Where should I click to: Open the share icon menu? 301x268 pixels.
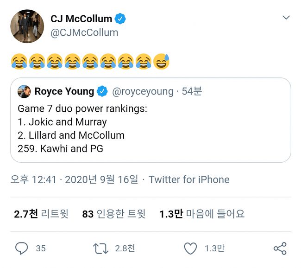(280, 249)
